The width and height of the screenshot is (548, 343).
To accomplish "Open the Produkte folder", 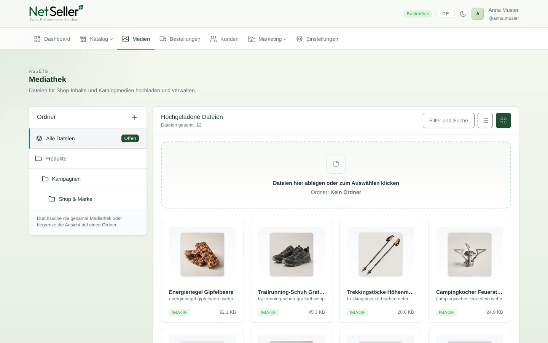I will pyautogui.click(x=88, y=159).
